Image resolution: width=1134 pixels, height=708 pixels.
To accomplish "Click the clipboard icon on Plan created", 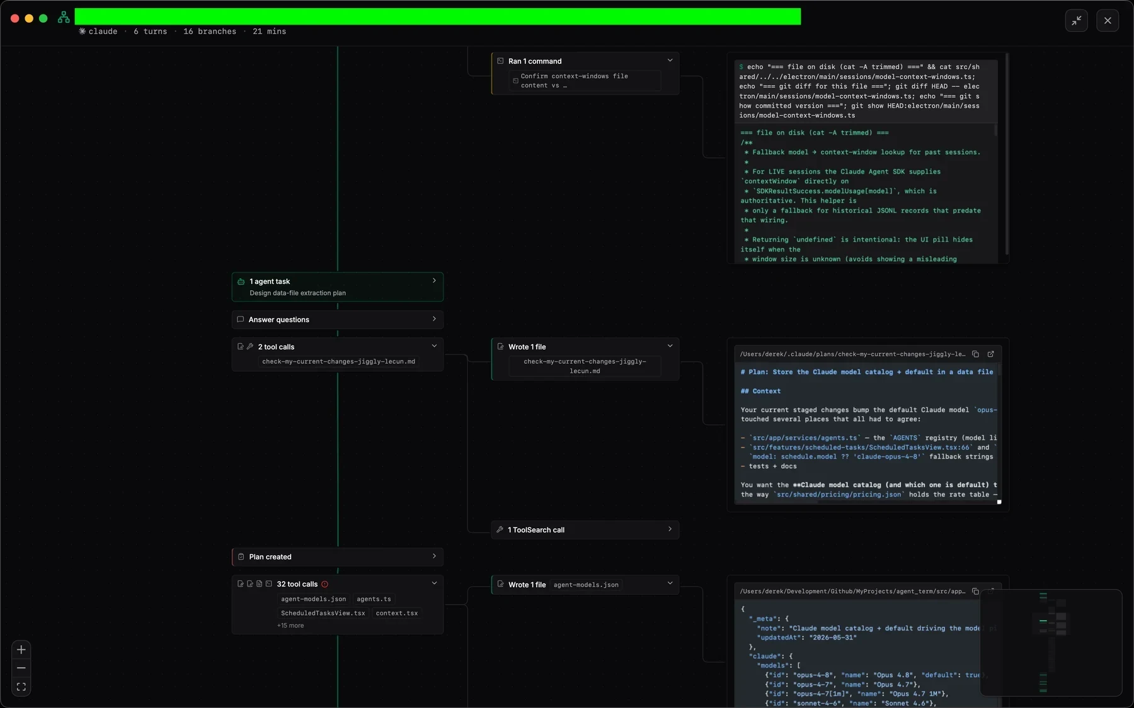I will [241, 556].
